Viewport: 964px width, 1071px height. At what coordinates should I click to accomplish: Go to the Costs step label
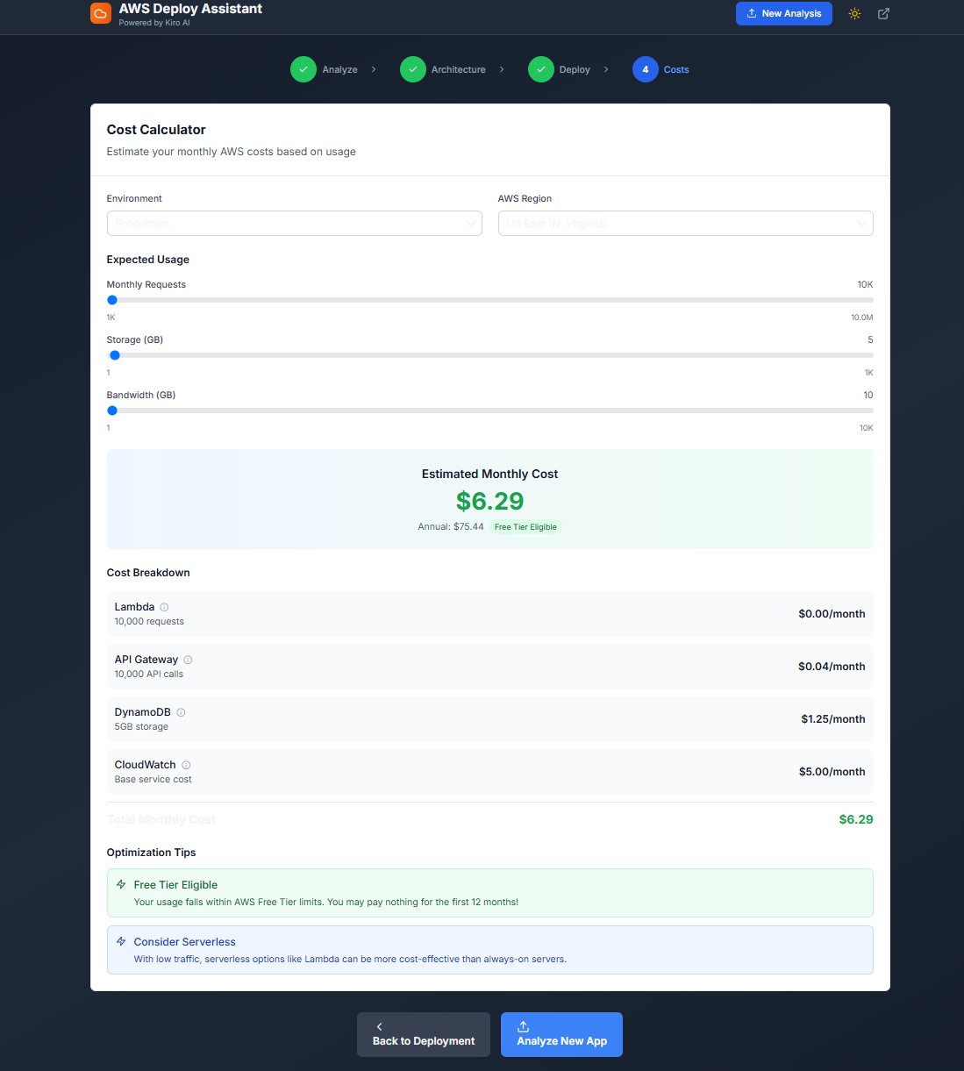tap(676, 69)
